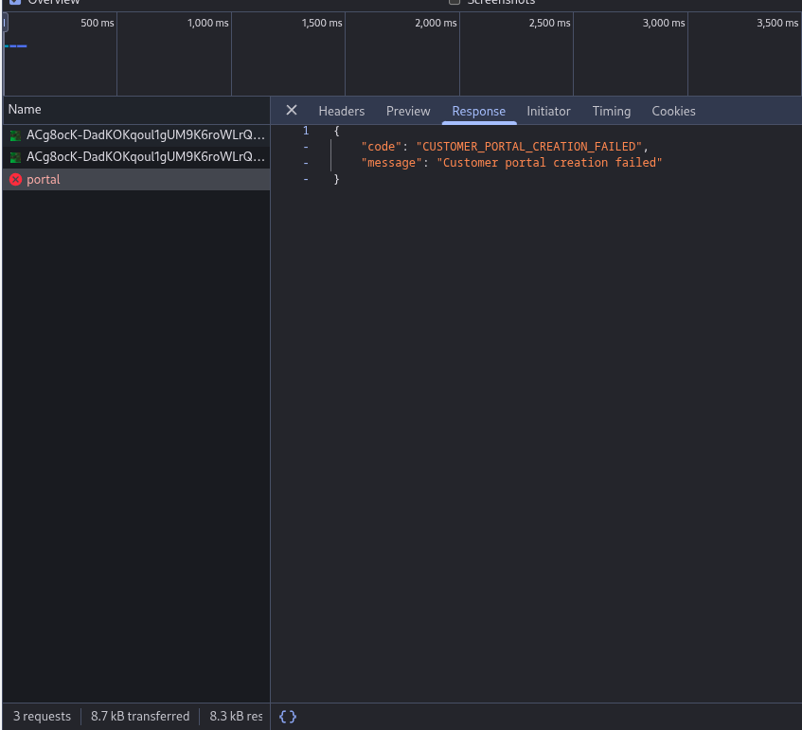Click the 1,500 ms timeline marker

pos(322,23)
